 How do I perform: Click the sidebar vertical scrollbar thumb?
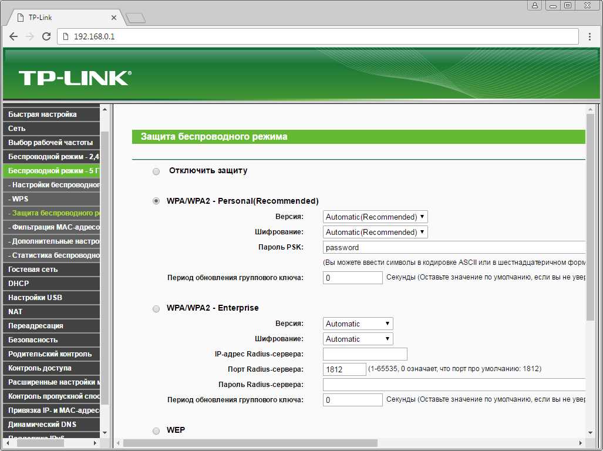point(105,267)
